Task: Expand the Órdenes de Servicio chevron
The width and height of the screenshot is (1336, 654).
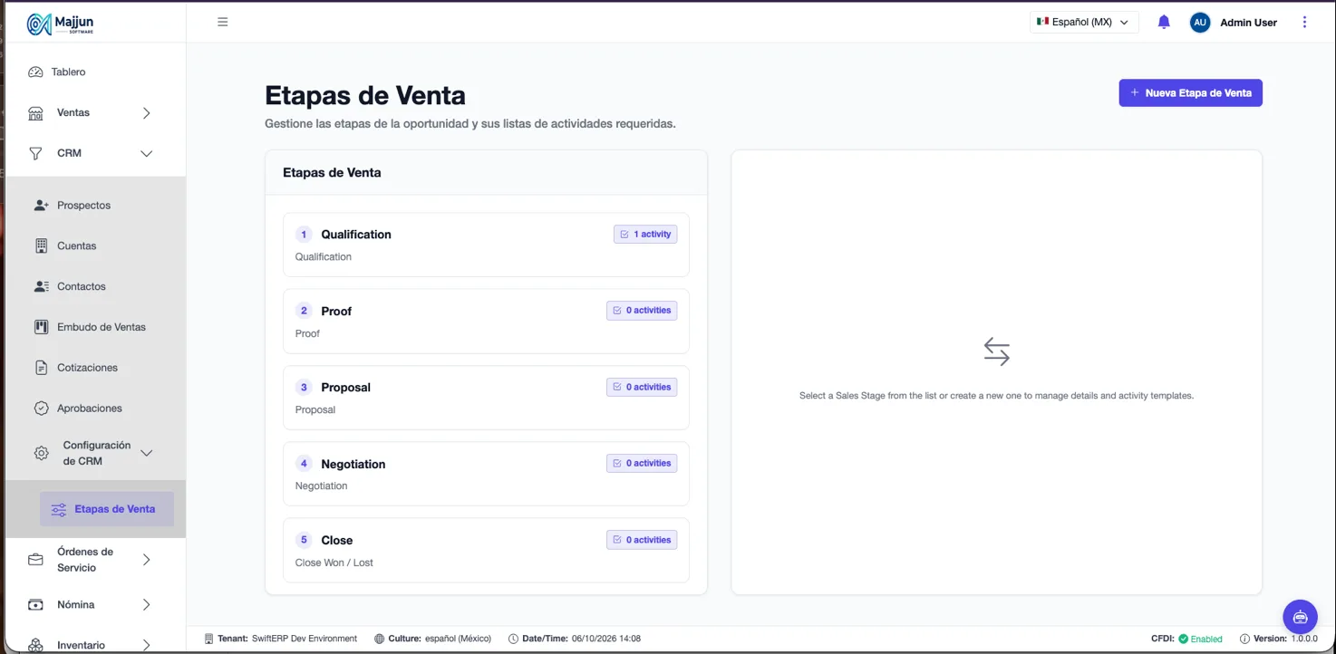Action: 147,560
